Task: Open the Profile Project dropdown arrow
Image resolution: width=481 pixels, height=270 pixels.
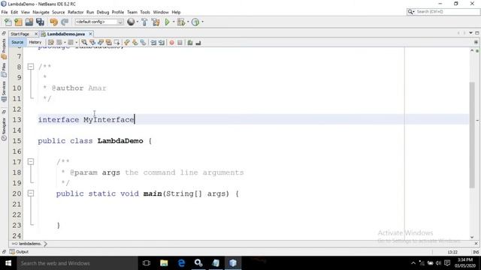Action: [202, 22]
